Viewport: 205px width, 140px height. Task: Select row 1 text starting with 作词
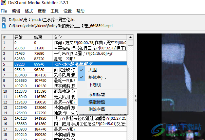pyautogui.click(x=90, y=43)
